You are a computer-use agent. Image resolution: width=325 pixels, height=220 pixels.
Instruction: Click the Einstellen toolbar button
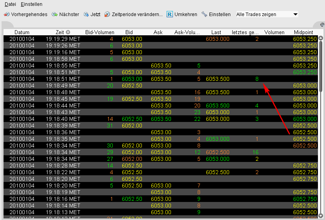pos(216,14)
